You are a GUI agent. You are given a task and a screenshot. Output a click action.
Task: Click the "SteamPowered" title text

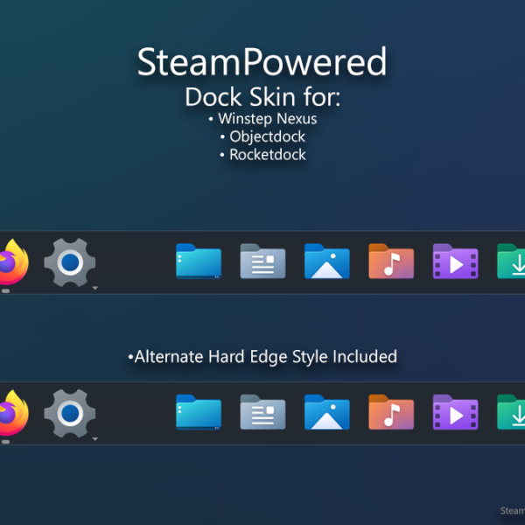262,61
